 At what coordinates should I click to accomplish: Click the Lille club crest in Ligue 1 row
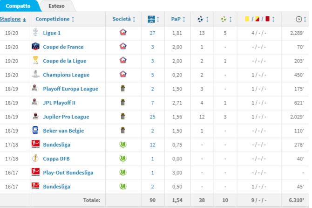[123, 32]
